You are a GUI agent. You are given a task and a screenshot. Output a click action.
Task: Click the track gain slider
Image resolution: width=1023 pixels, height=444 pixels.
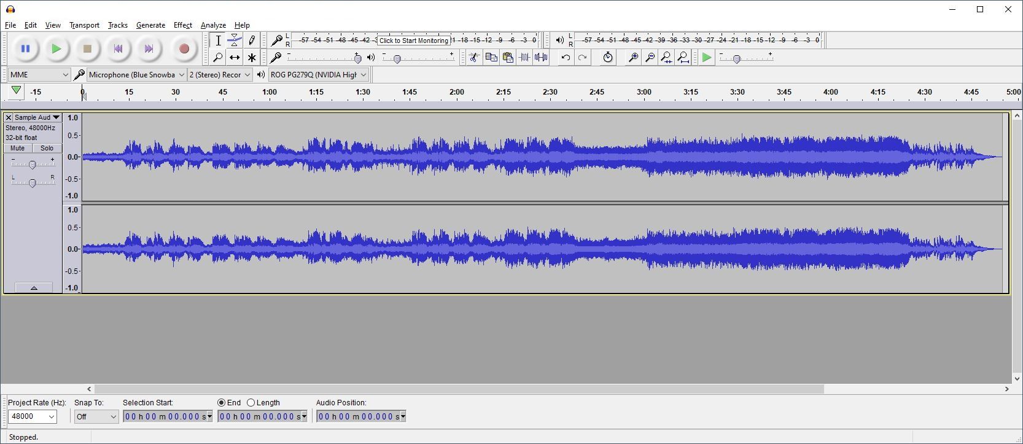33,163
